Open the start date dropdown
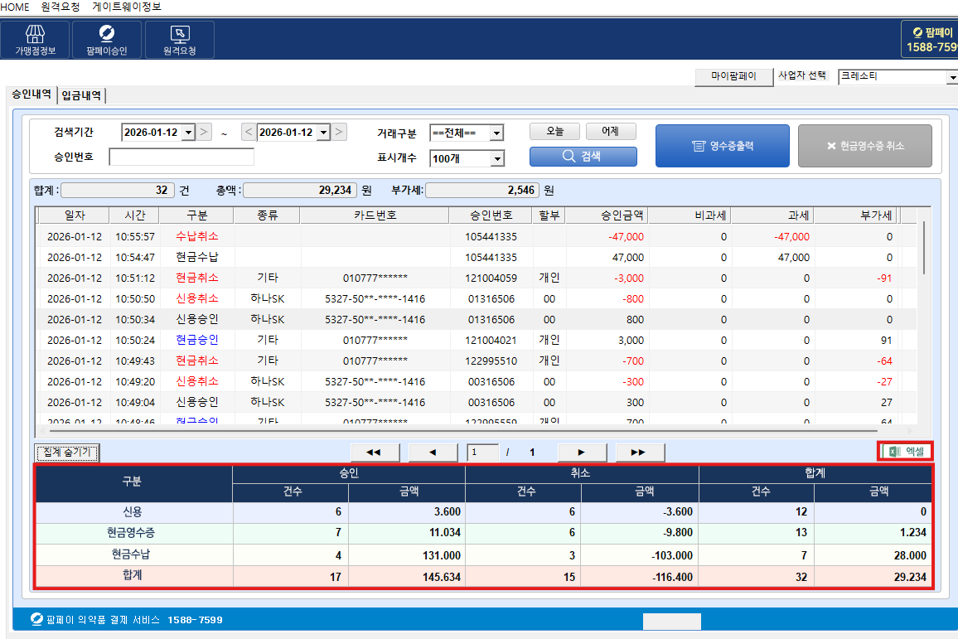The image size is (958, 639). pos(187,133)
